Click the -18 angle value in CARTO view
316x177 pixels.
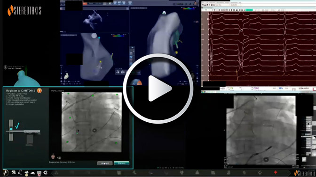118,72
